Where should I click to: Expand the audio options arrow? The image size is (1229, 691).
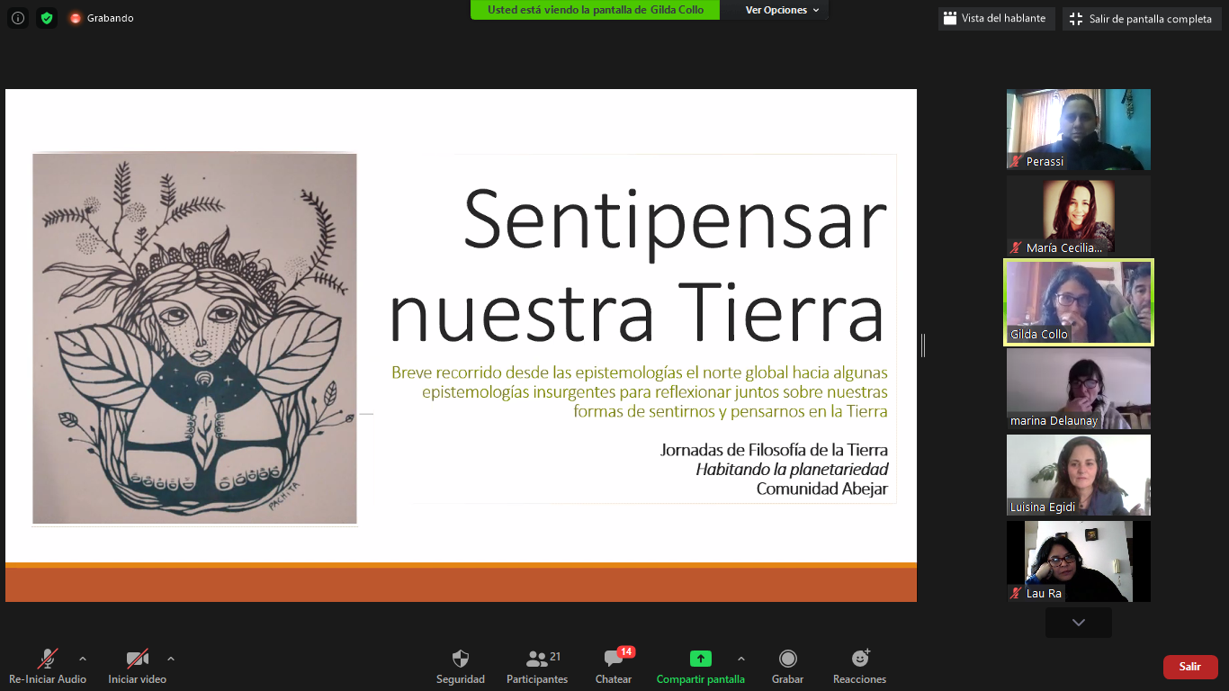tap(83, 659)
